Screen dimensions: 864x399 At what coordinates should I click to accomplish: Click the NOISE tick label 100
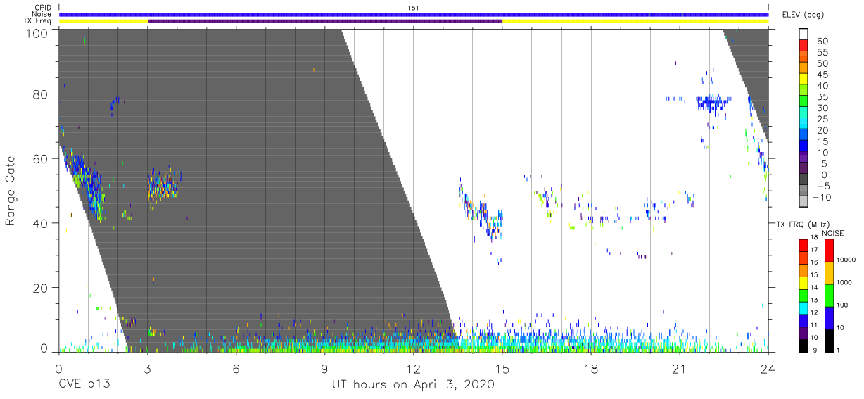[x=843, y=305]
